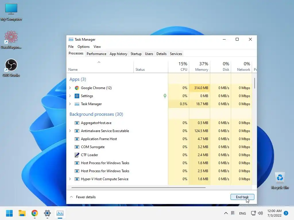Open the File menu

coord(71,47)
